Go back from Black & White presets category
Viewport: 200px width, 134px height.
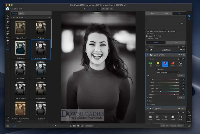point(11,17)
